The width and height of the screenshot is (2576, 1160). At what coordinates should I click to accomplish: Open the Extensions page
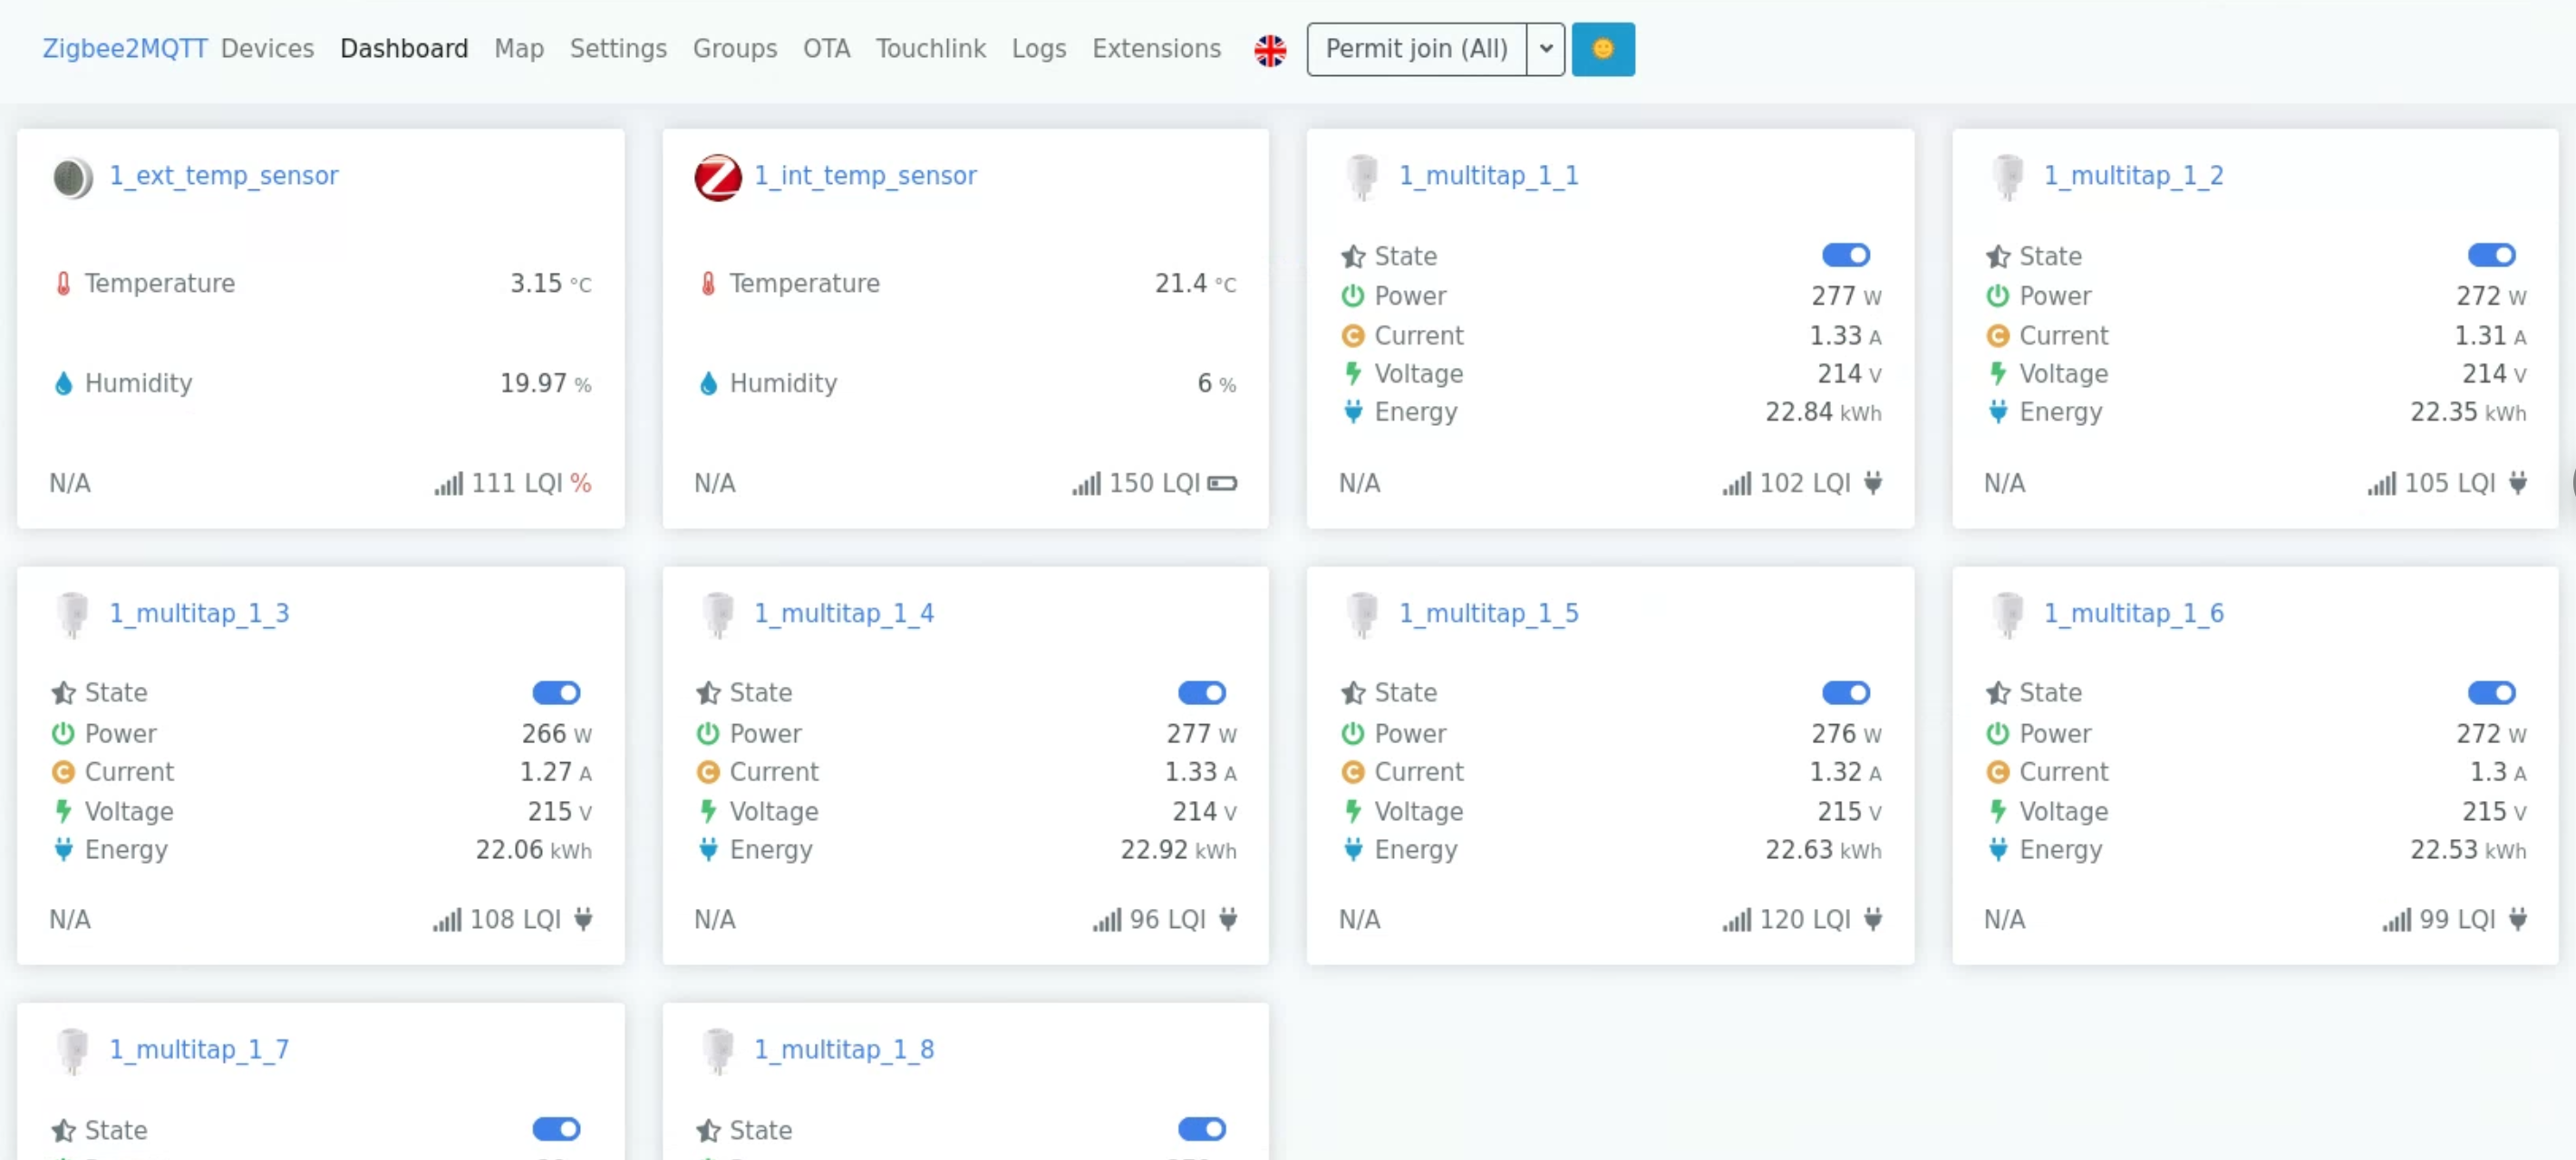(x=1156, y=49)
